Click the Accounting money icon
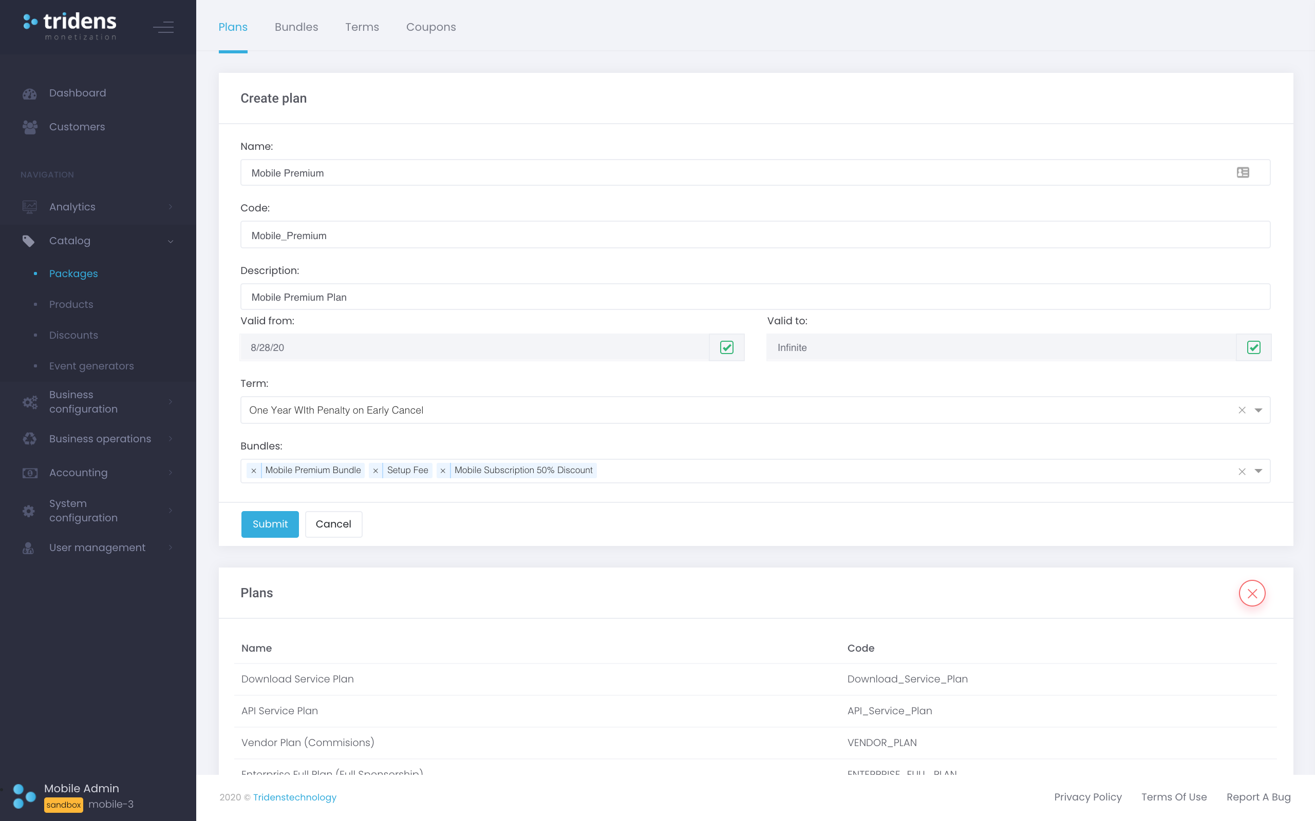The image size is (1315, 821). tap(29, 473)
